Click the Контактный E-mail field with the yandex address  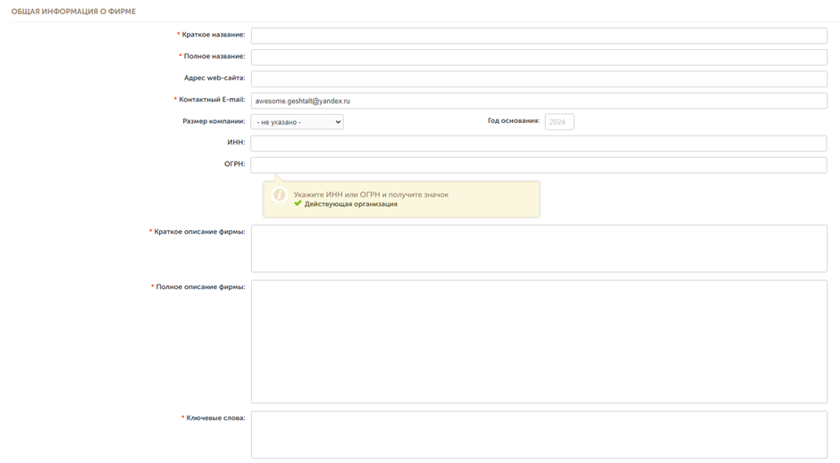(538, 101)
